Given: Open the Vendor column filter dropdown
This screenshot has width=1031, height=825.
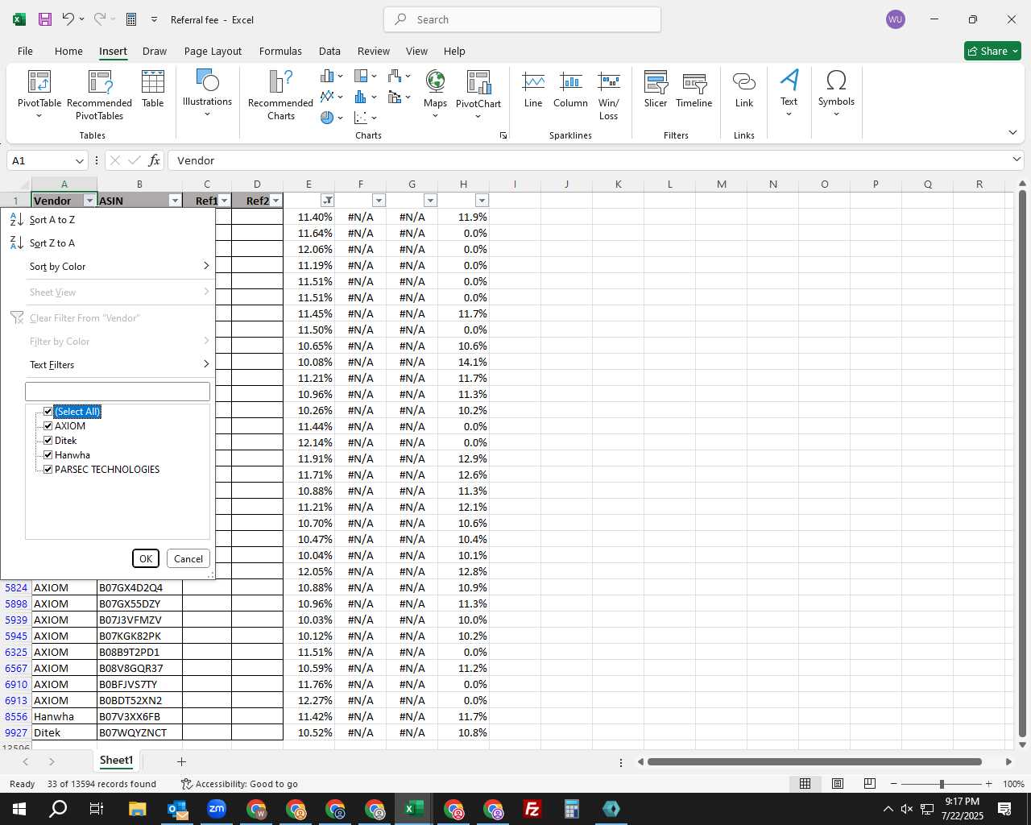Looking at the screenshot, I should pyautogui.click(x=89, y=201).
